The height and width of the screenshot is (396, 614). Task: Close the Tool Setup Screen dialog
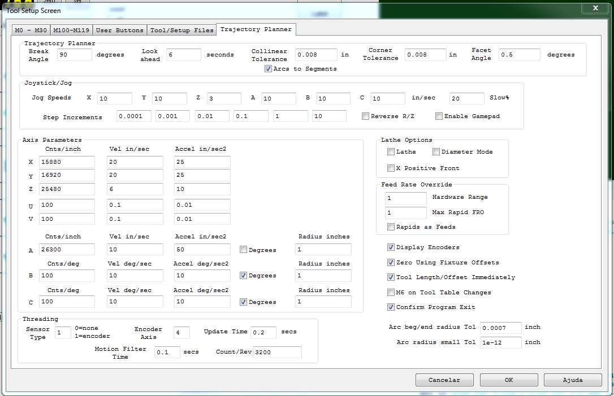pyautogui.click(x=595, y=8)
